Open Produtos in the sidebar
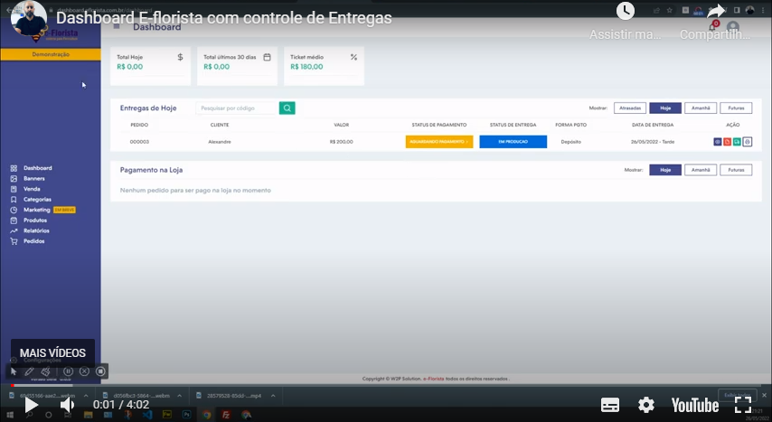This screenshot has height=422, width=772. [35, 220]
